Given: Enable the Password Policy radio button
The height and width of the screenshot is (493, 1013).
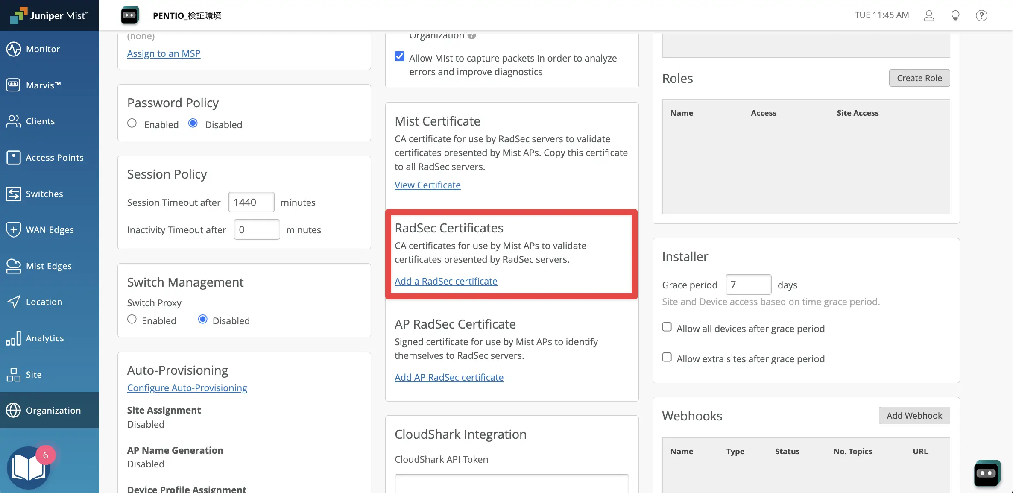Looking at the screenshot, I should 132,123.
